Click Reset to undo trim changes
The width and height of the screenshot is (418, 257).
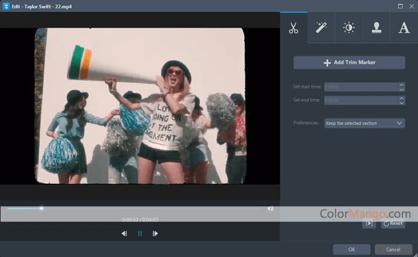(x=393, y=223)
